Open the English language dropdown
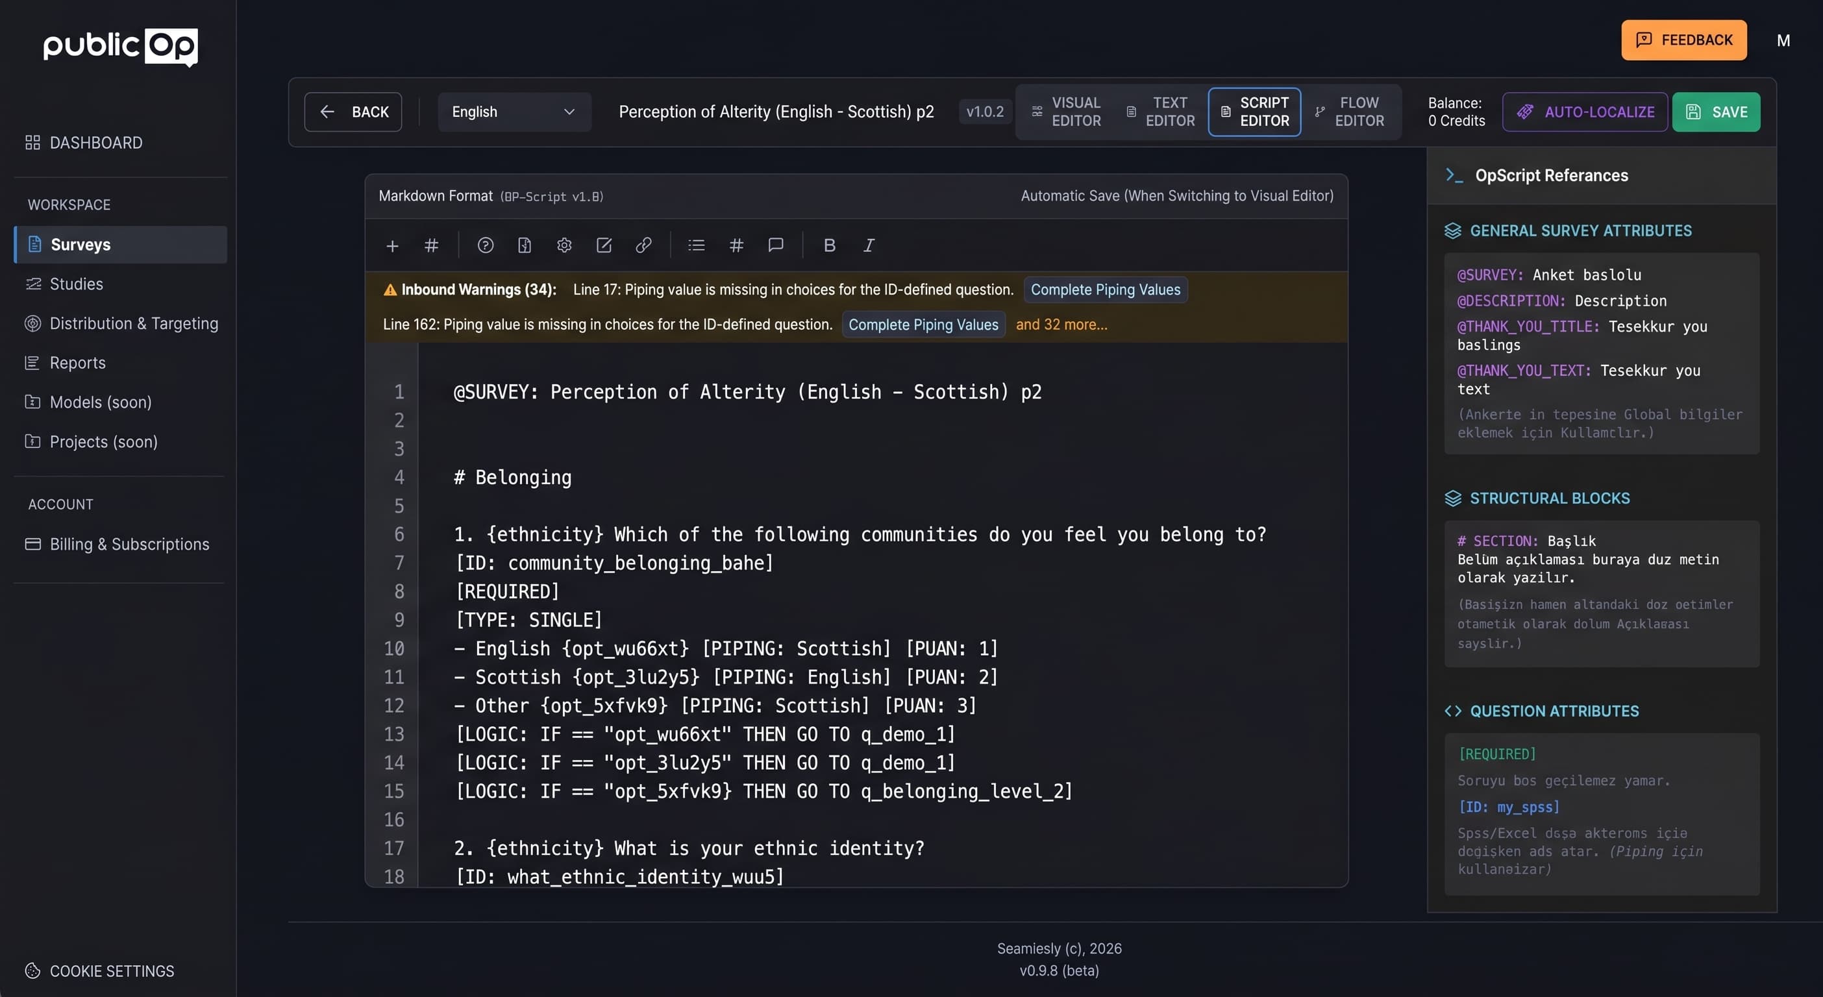The image size is (1823, 997). [x=514, y=112]
